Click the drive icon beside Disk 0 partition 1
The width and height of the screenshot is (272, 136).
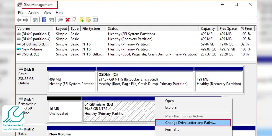(x=19, y=34)
